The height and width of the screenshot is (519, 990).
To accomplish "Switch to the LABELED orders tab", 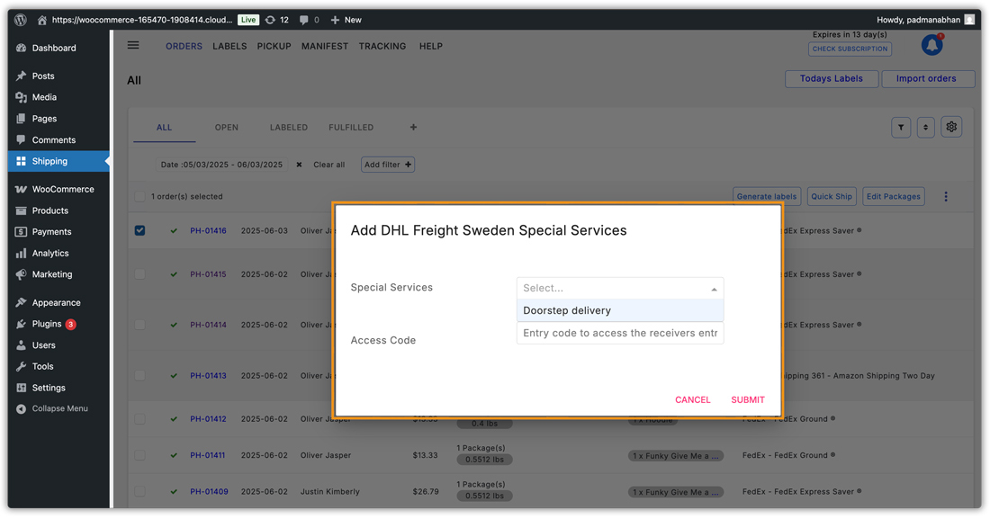I will click(289, 128).
